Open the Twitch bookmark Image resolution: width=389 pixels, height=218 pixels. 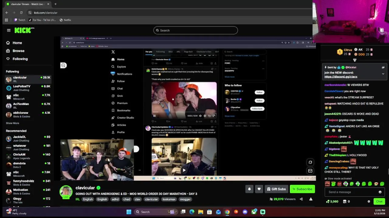19,20
